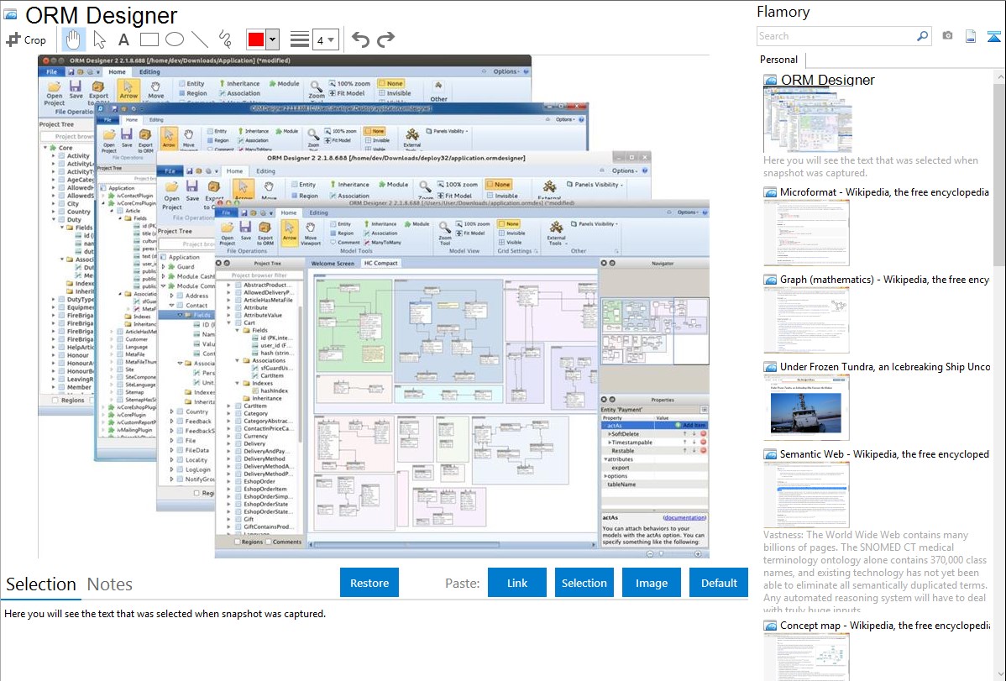Expand SoftDelete in Properties panel
Image resolution: width=1006 pixels, height=681 pixels.
click(x=610, y=434)
